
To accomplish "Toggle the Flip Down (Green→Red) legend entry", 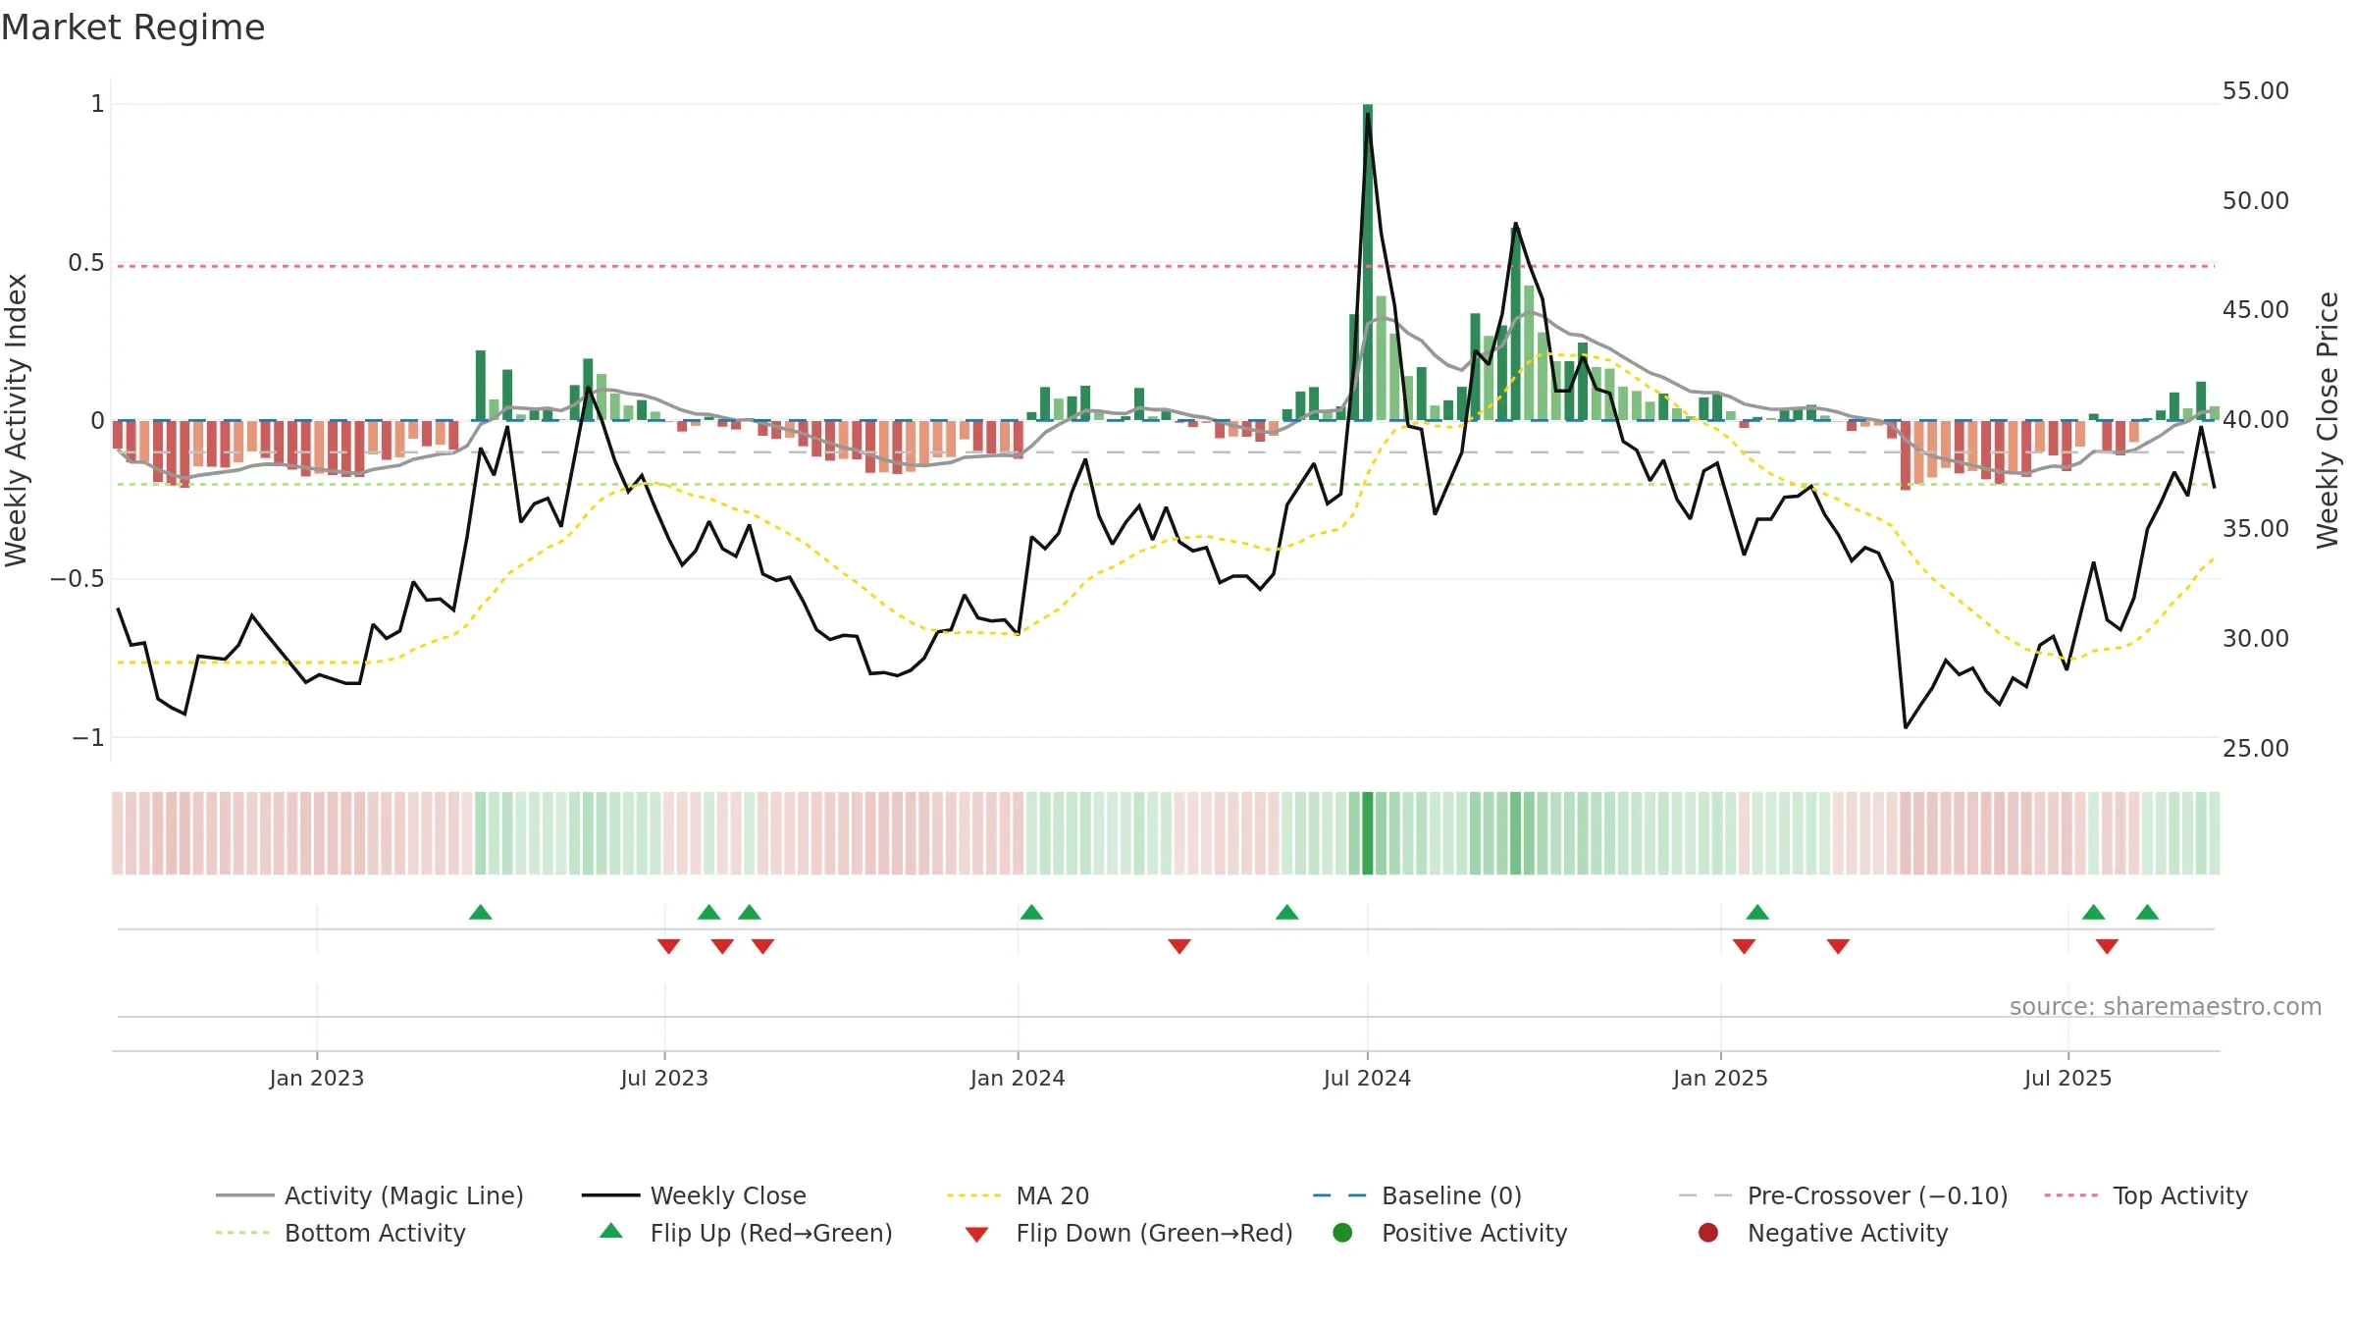I will click(x=1128, y=1233).
